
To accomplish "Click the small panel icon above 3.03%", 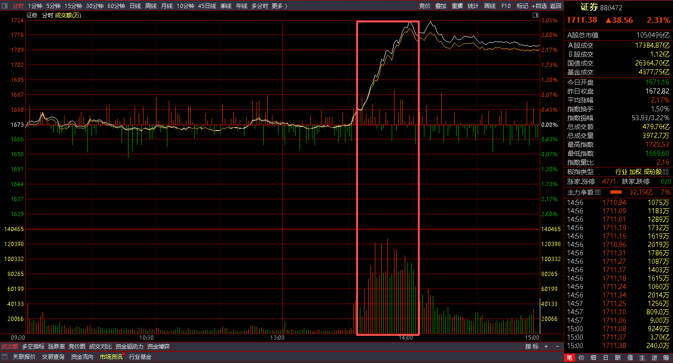I will [x=535, y=15].
